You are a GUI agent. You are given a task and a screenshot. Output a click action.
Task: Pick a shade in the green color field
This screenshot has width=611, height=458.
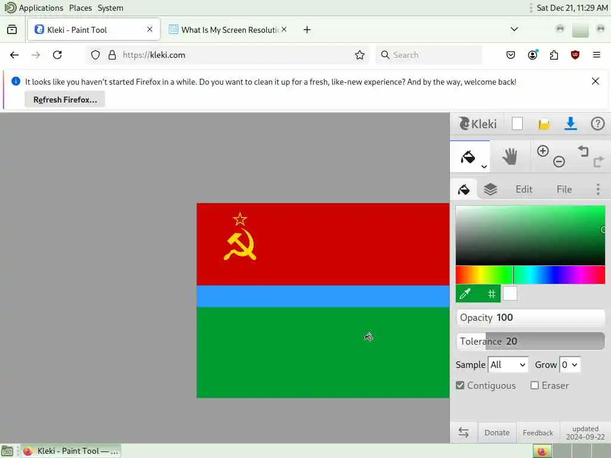pyautogui.click(x=530, y=235)
